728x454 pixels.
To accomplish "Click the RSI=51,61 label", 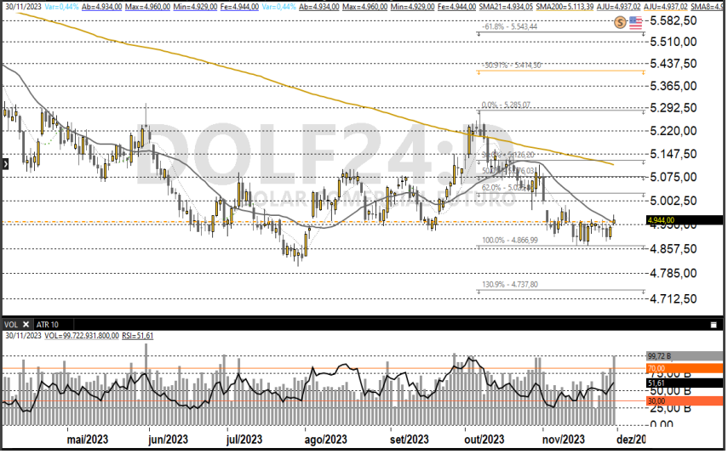I will [x=136, y=337].
